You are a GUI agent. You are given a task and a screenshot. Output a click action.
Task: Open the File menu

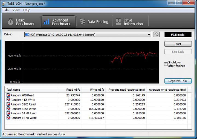[6, 10]
